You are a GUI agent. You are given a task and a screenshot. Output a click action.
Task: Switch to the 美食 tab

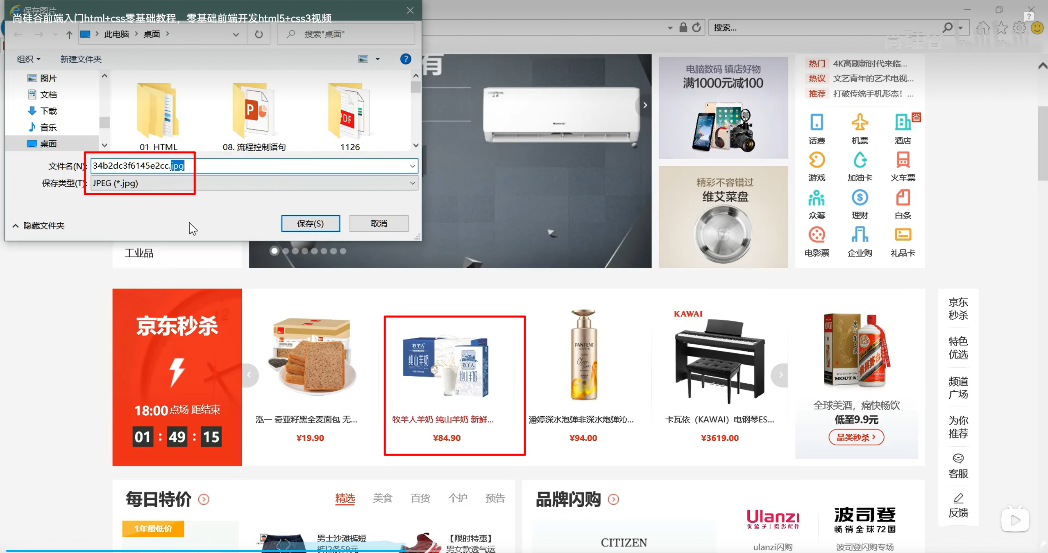(382, 498)
